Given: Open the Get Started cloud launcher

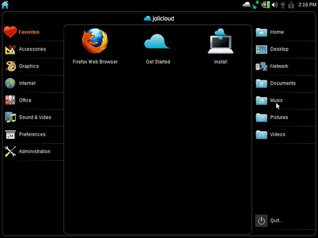Looking at the screenshot, I should pos(158,49).
